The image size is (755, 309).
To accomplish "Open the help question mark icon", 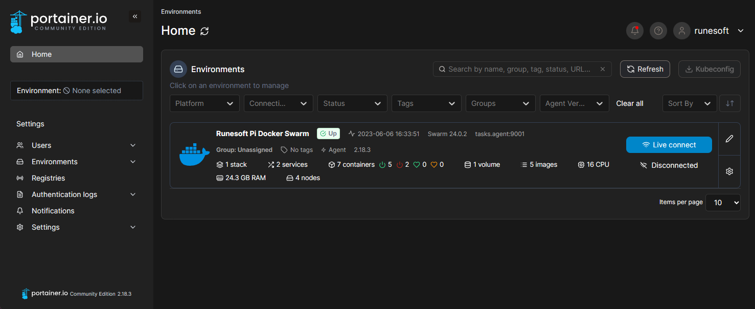I will (658, 31).
